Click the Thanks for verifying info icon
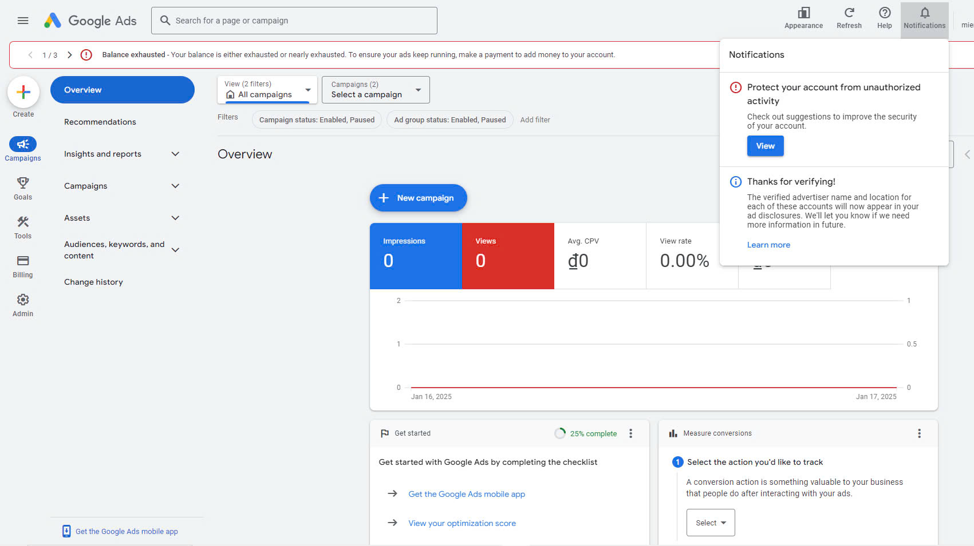This screenshot has height=546, width=974. [736, 182]
